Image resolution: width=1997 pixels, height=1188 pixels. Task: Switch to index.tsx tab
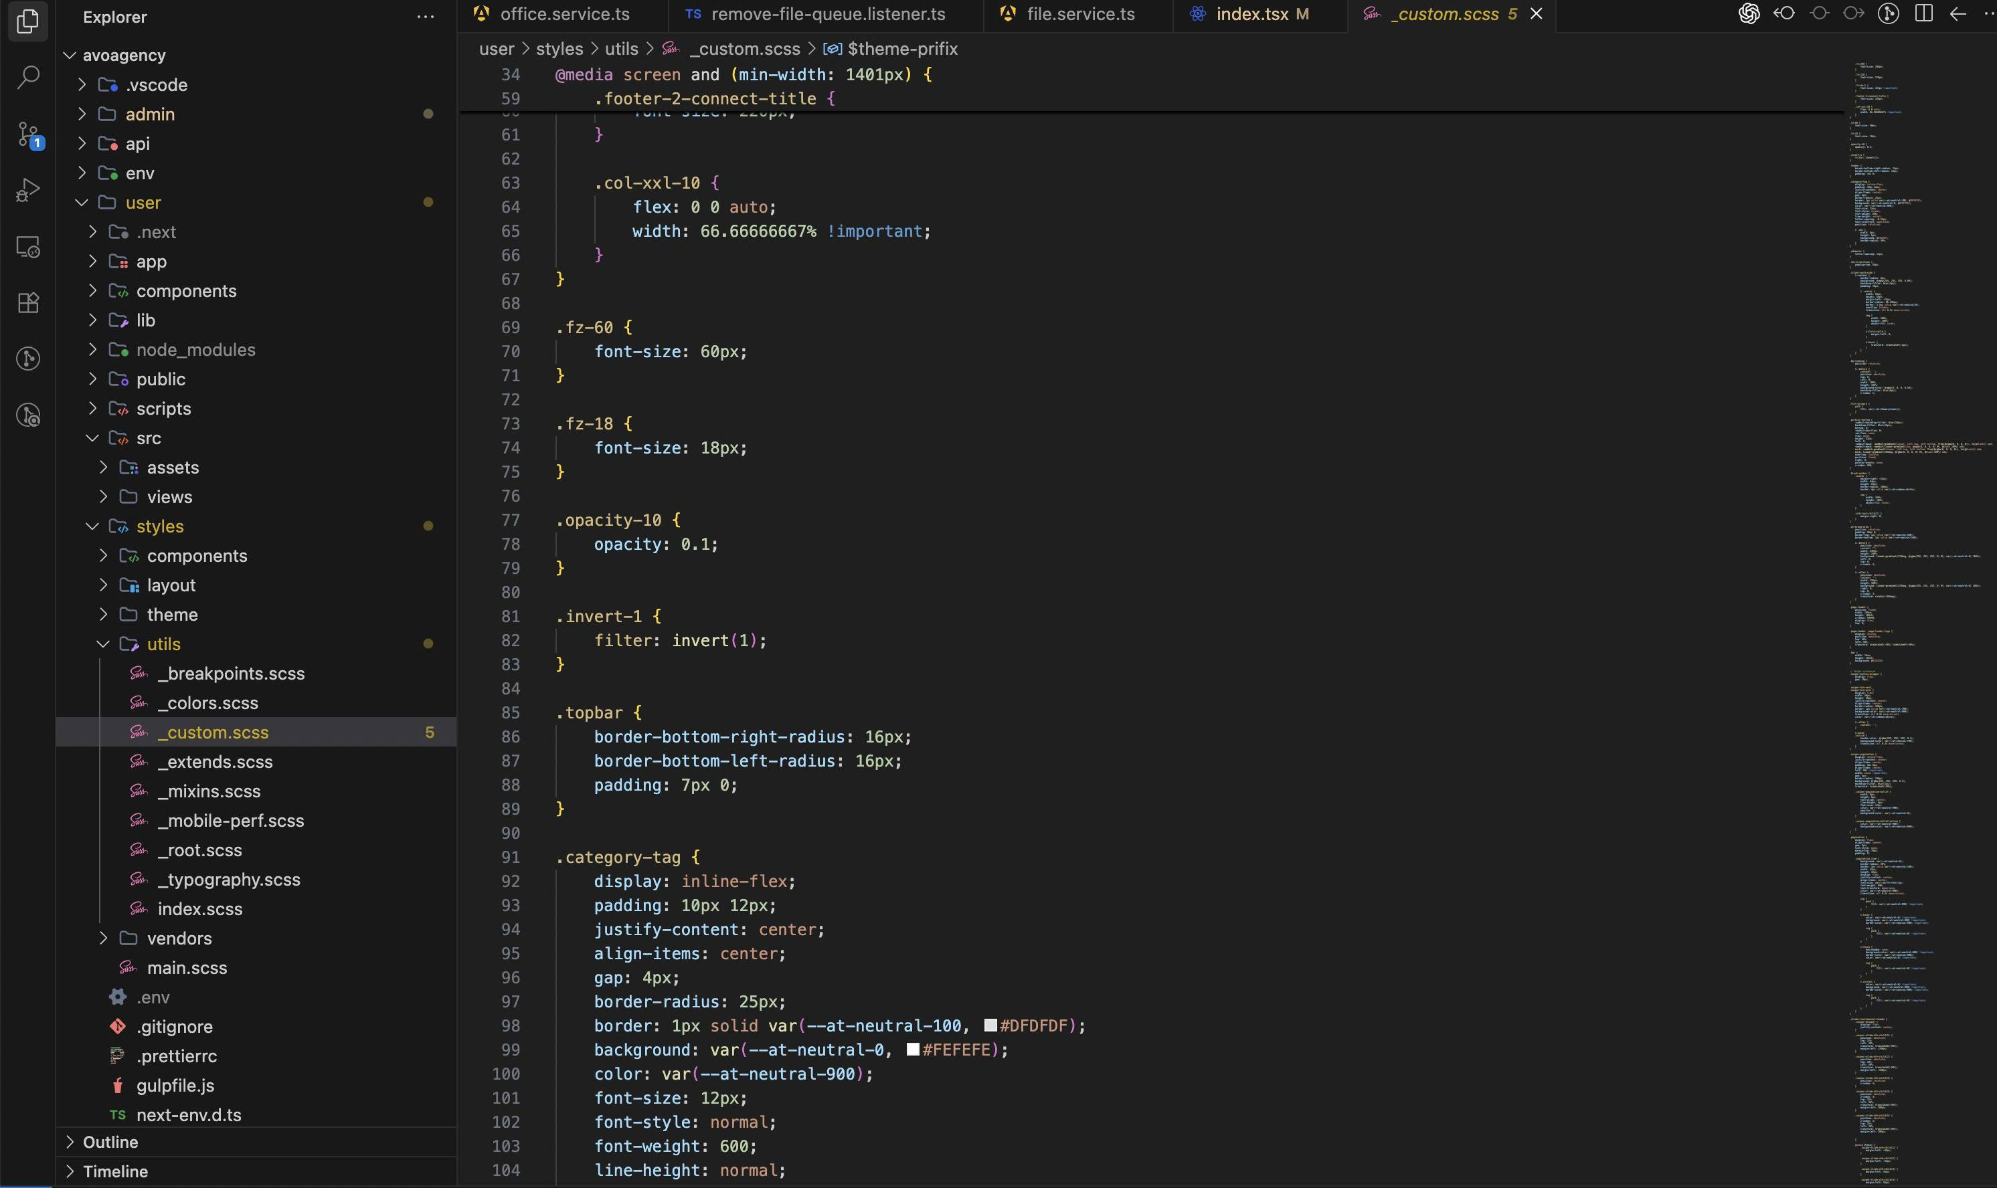[x=1260, y=15]
